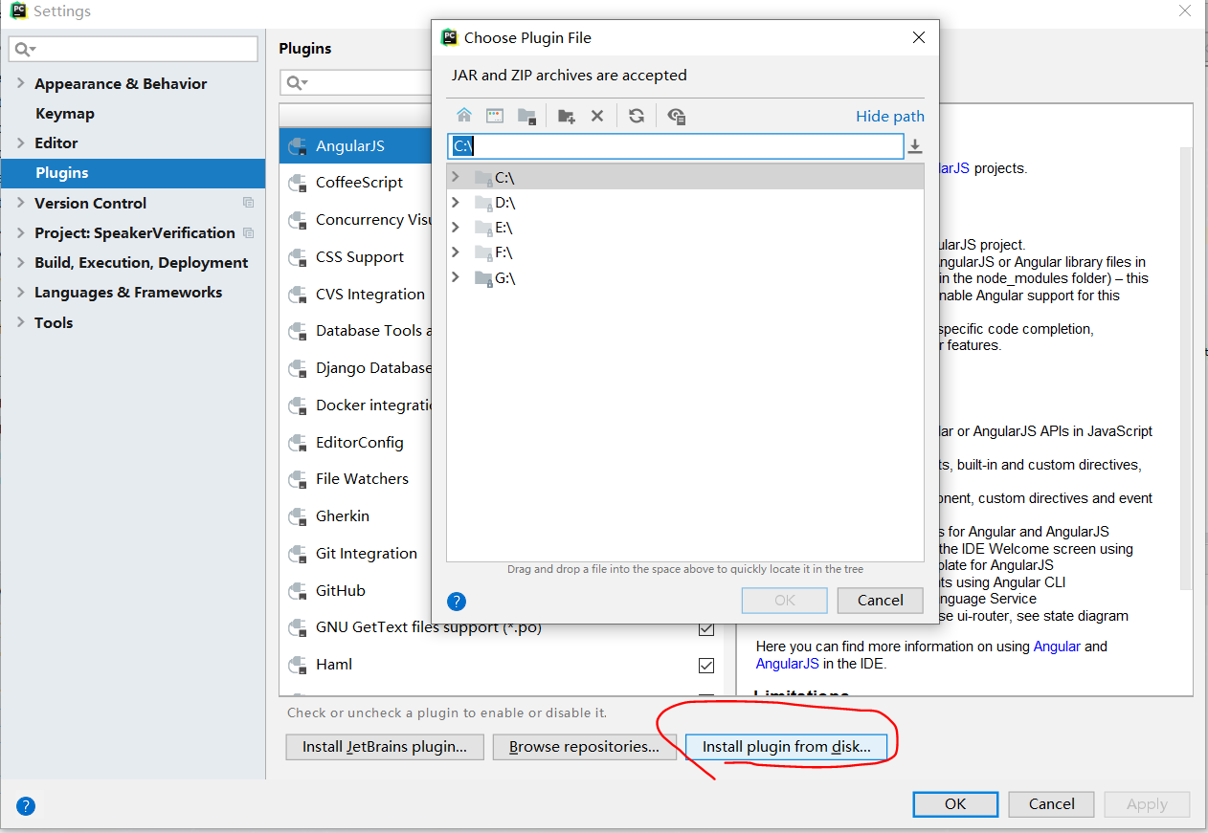The width and height of the screenshot is (1208, 833).
Task: Toggle show hidden files and directories icon
Action: pyautogui.click(x=677, y=116)
